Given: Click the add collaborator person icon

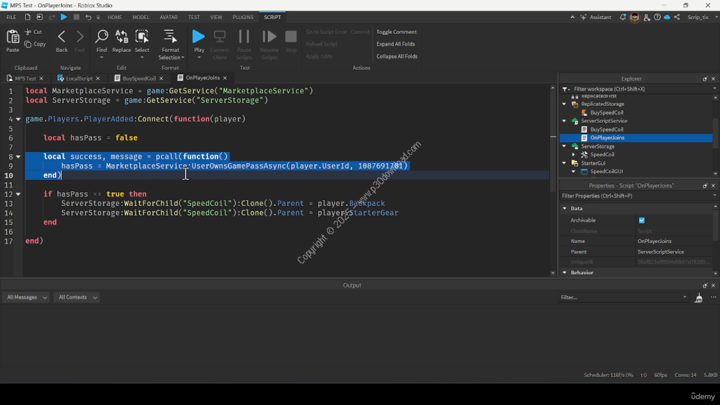Looking at the screenshot, I should tap(647, 17).
